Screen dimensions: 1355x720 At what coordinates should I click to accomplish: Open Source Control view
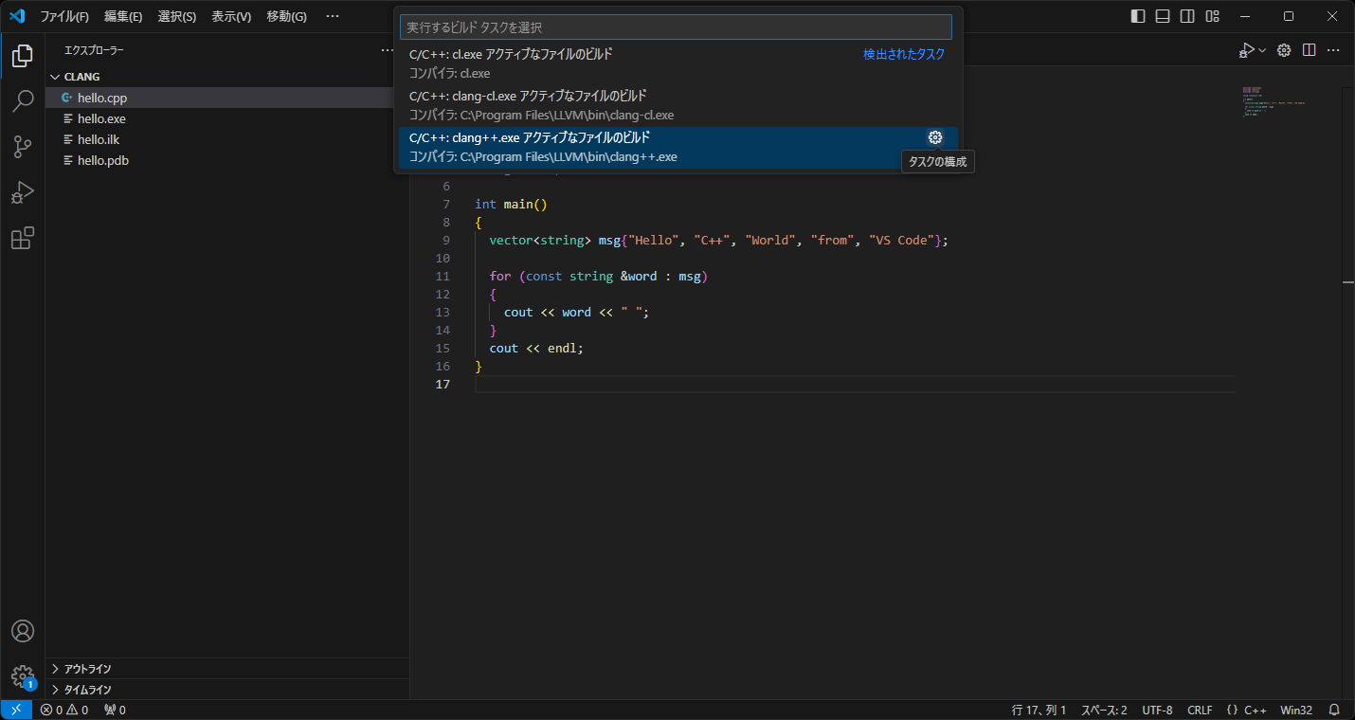[23, 147]
